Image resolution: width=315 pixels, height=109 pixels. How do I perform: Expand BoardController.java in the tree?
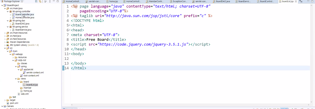click(x=10, y=15)
